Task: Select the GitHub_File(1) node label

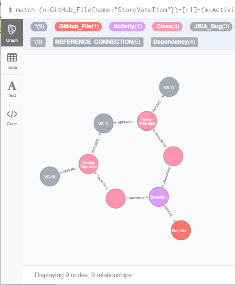Action: [78, 27]
